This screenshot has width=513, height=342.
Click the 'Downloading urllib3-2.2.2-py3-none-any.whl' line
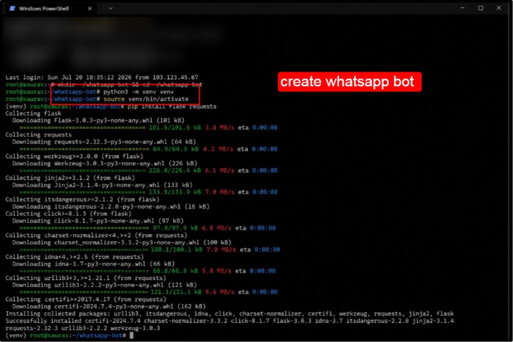pos(105,285)
